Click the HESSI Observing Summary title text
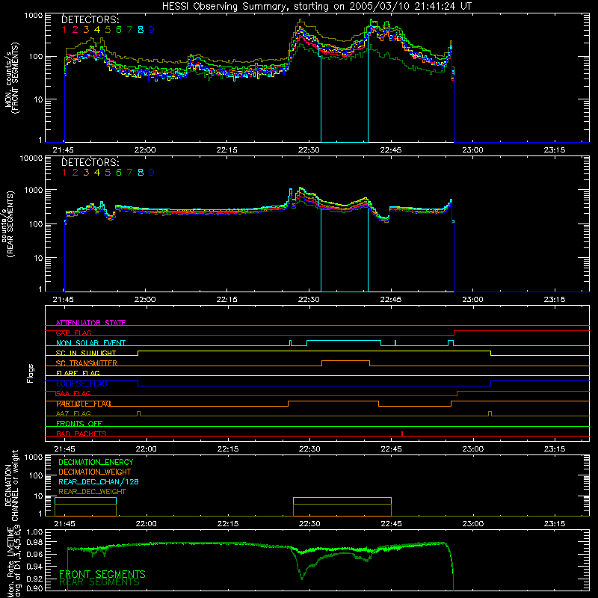The image size is (598, 598). [317, 6]
